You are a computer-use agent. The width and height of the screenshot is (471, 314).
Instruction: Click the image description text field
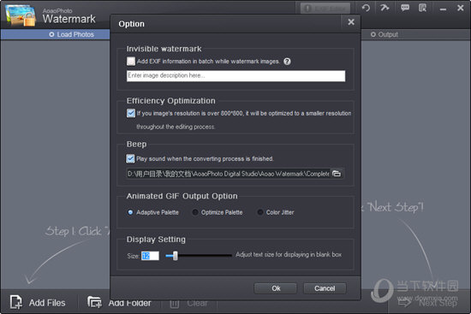point(235,75)
